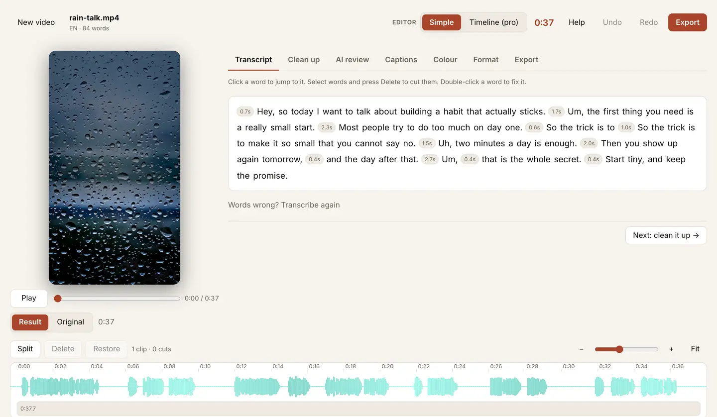
Task: Click the Delete clip button
Action: [63, 349]
